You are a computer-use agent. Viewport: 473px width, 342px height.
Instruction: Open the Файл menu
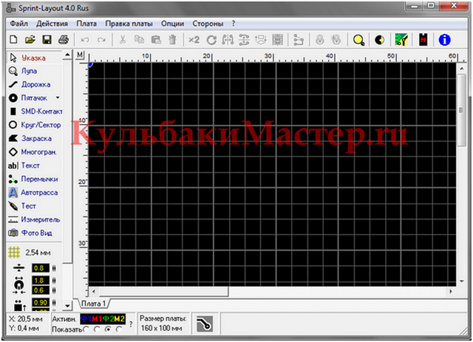[x=18, y=24]
